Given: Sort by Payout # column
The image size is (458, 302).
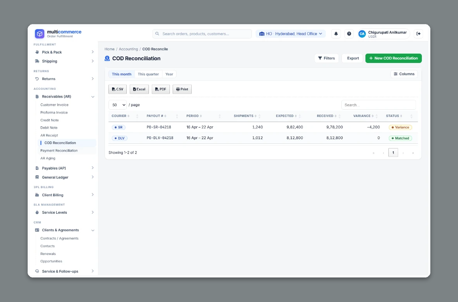Looking at the screenshot, I should click(156, 116).
